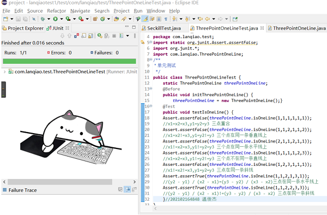The width and height of the screenshot is (327, 215).
Task: Open the Refactor menu
Action: coord(56,11)
